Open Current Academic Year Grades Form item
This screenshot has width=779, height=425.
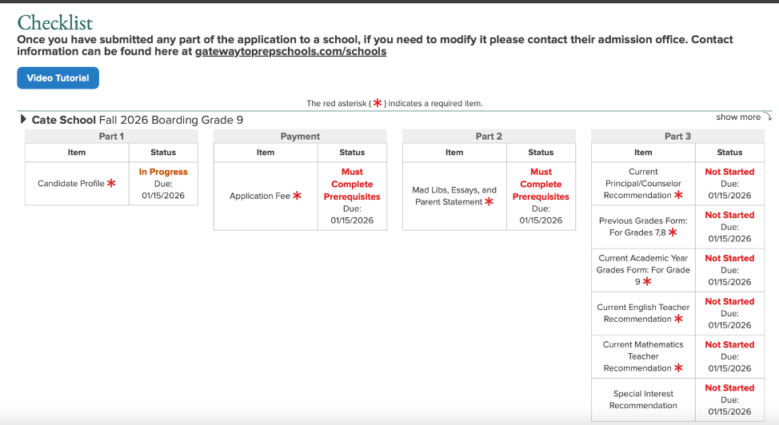tap(643, 269)
